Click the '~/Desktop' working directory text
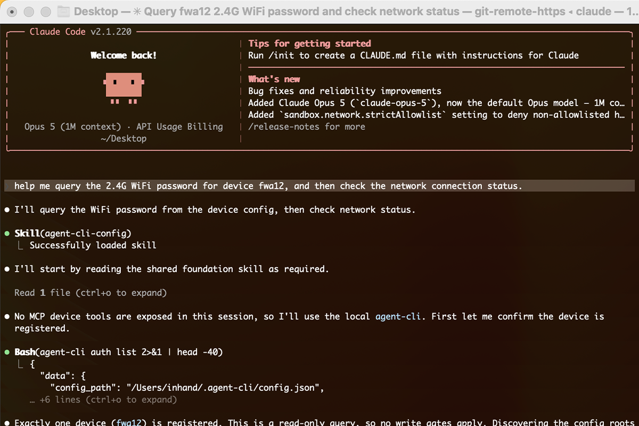 (x=124, y=138)
